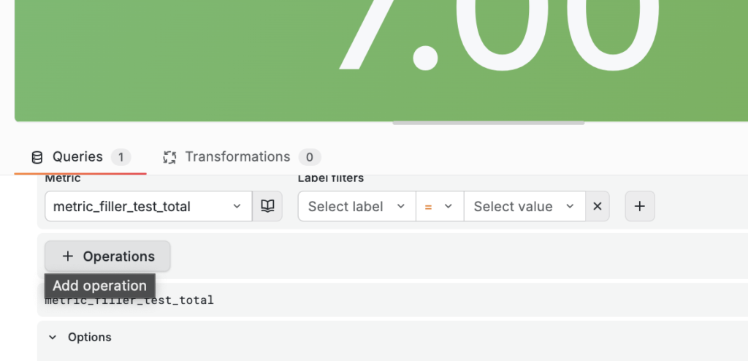Open the metrics explorer book icon

[x=267, y=206]
